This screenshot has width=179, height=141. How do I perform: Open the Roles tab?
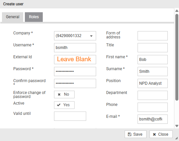[34, 17]
